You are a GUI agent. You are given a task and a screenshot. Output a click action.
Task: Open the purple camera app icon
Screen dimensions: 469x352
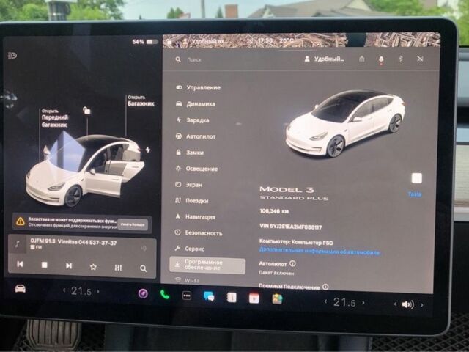click(143, 293)
